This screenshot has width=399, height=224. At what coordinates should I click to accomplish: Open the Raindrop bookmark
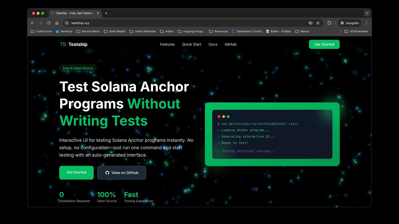click(64, 31)
